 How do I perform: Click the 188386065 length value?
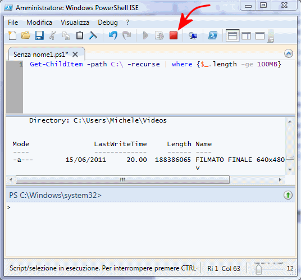point(173,160)
